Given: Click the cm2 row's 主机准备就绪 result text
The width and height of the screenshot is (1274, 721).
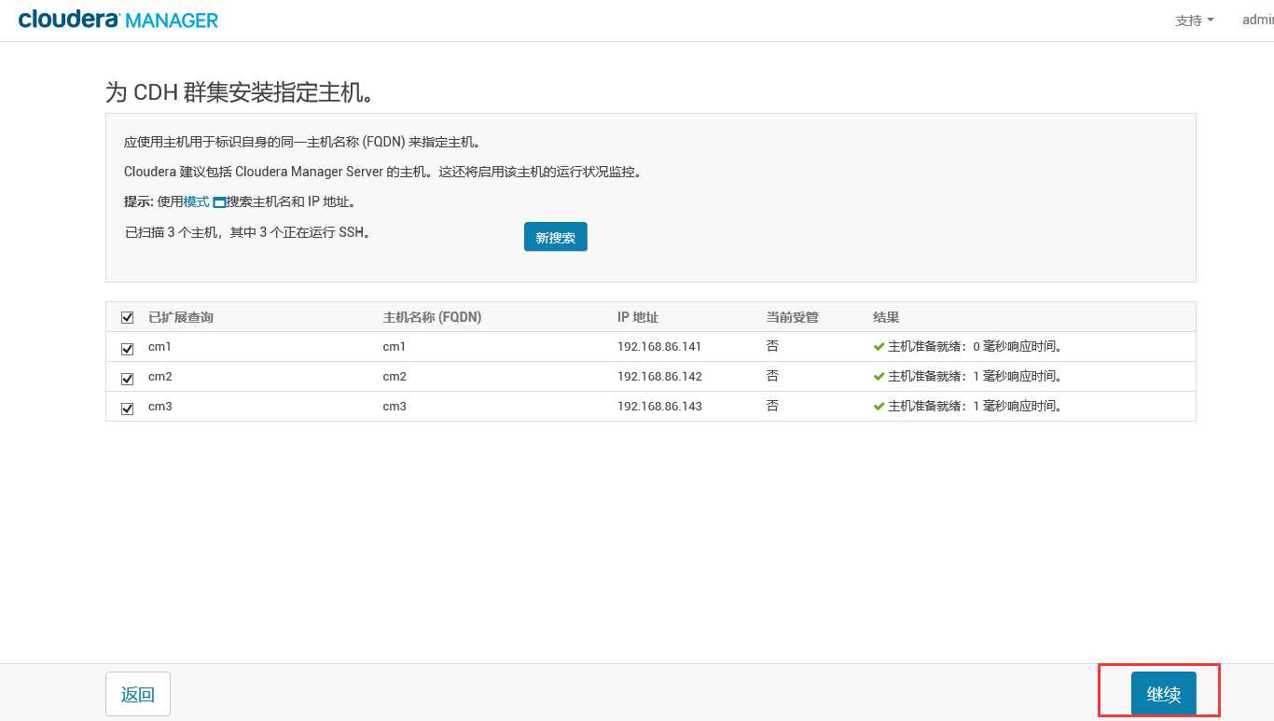Looking at the screenshot, I should (976, 377).
